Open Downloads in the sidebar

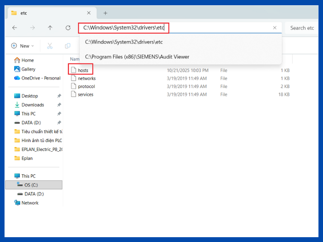[x=33, y=105]
